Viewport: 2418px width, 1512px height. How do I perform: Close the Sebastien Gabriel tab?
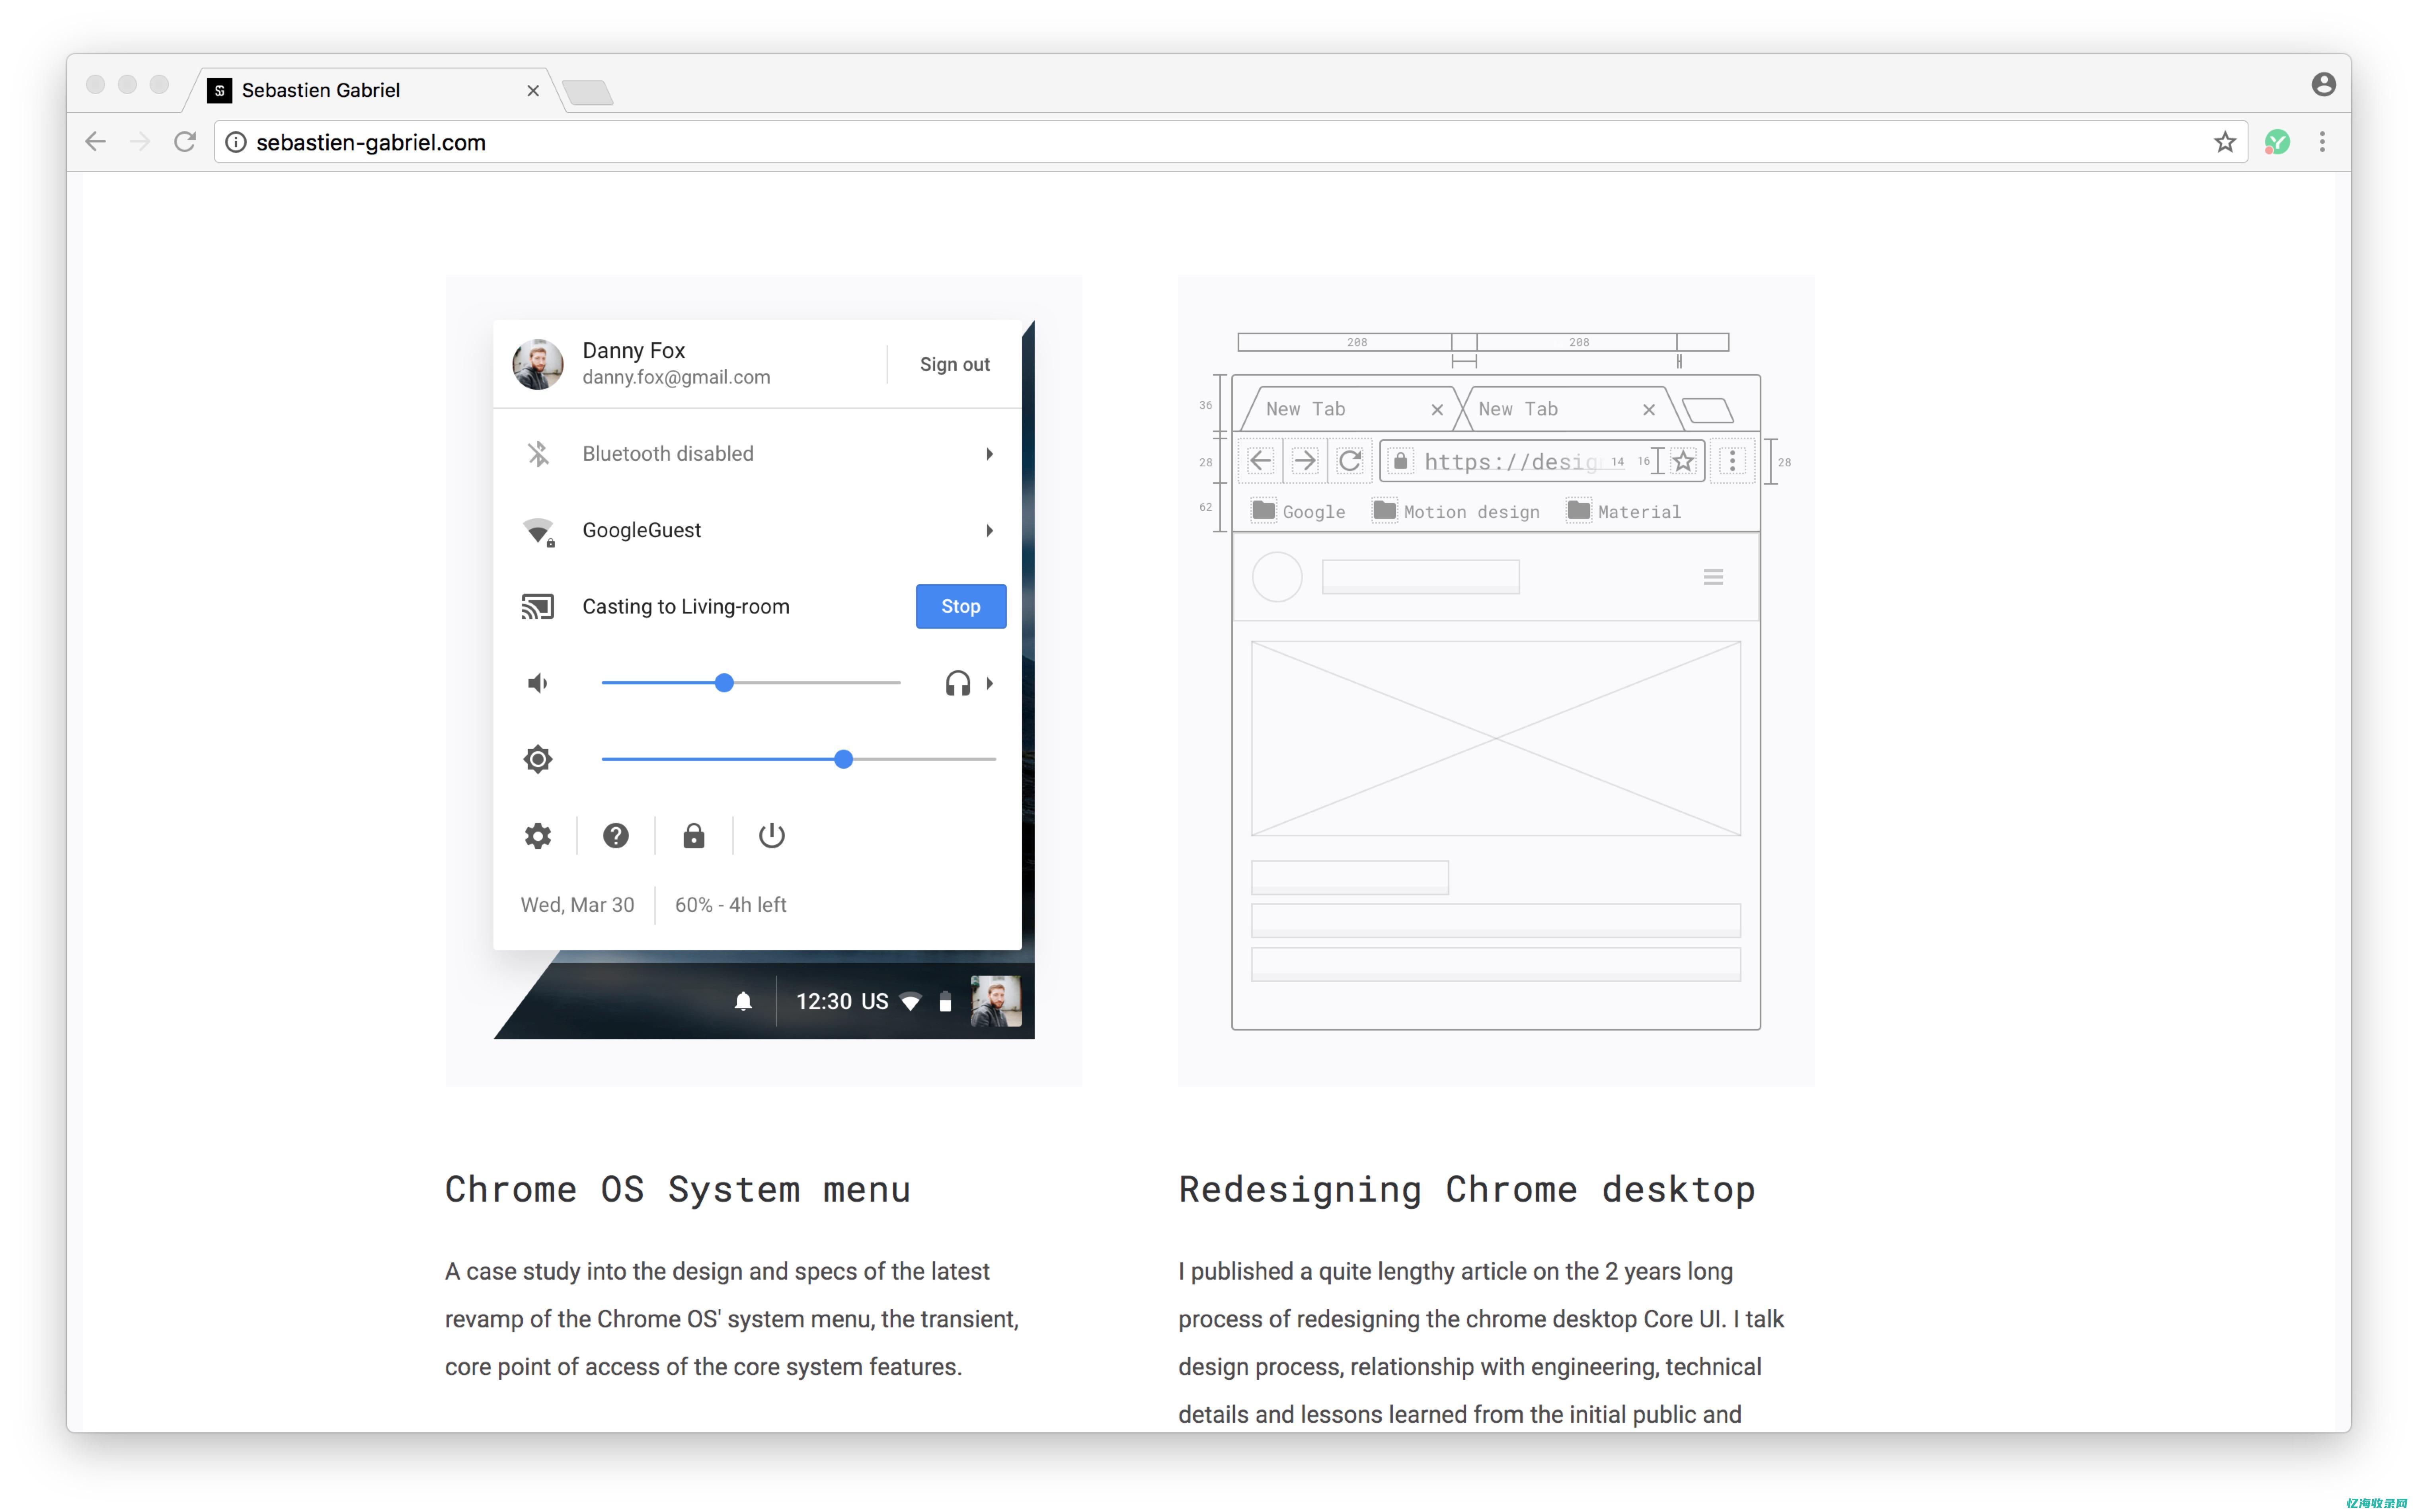pyautogui.click(x=533, y=91)
